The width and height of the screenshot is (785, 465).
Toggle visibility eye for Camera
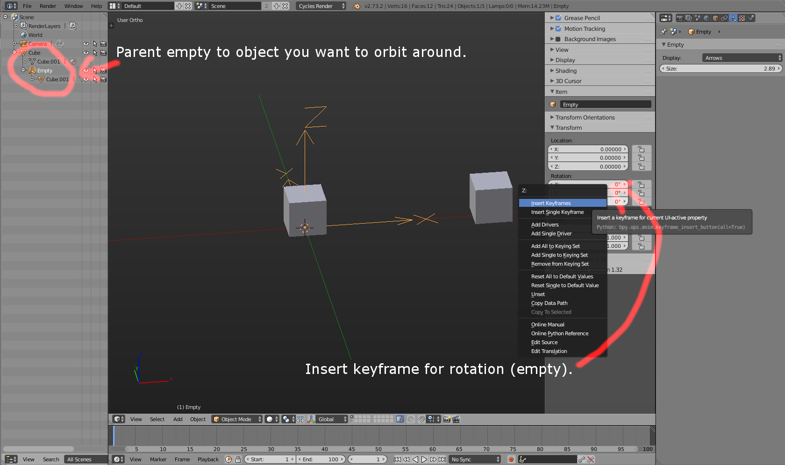pos(86,44)
